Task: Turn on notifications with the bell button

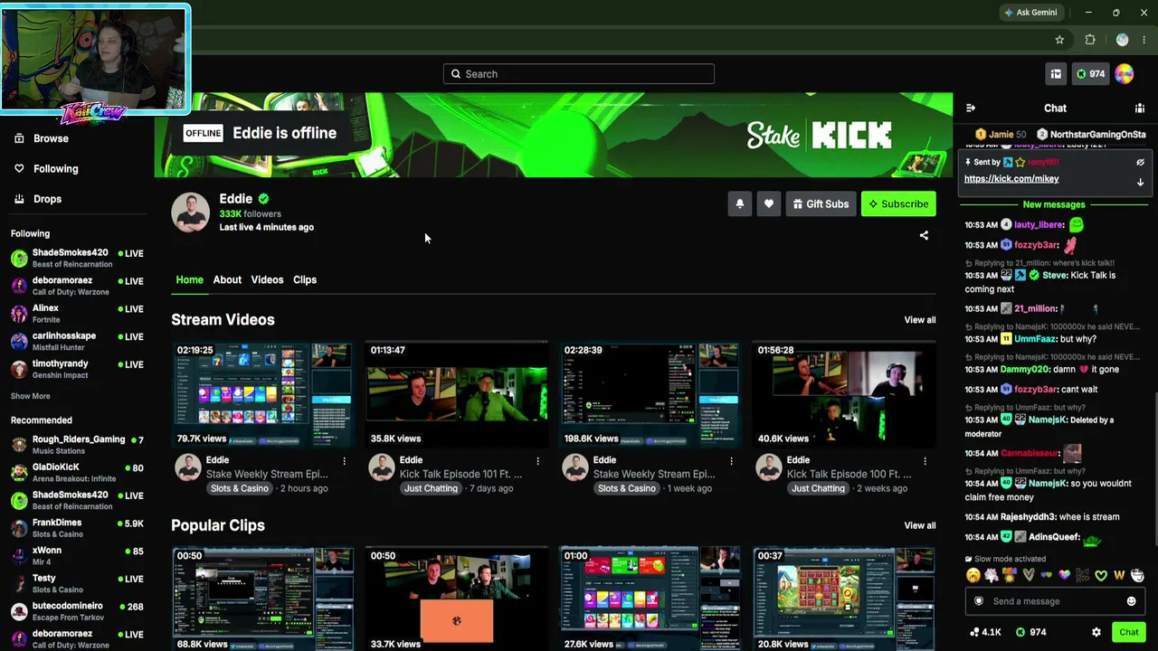Action: 739,204
